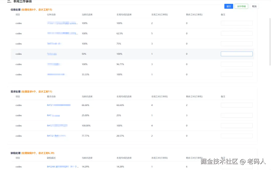
Task: Click the 任务名称 column header
Action: point(51,15)
